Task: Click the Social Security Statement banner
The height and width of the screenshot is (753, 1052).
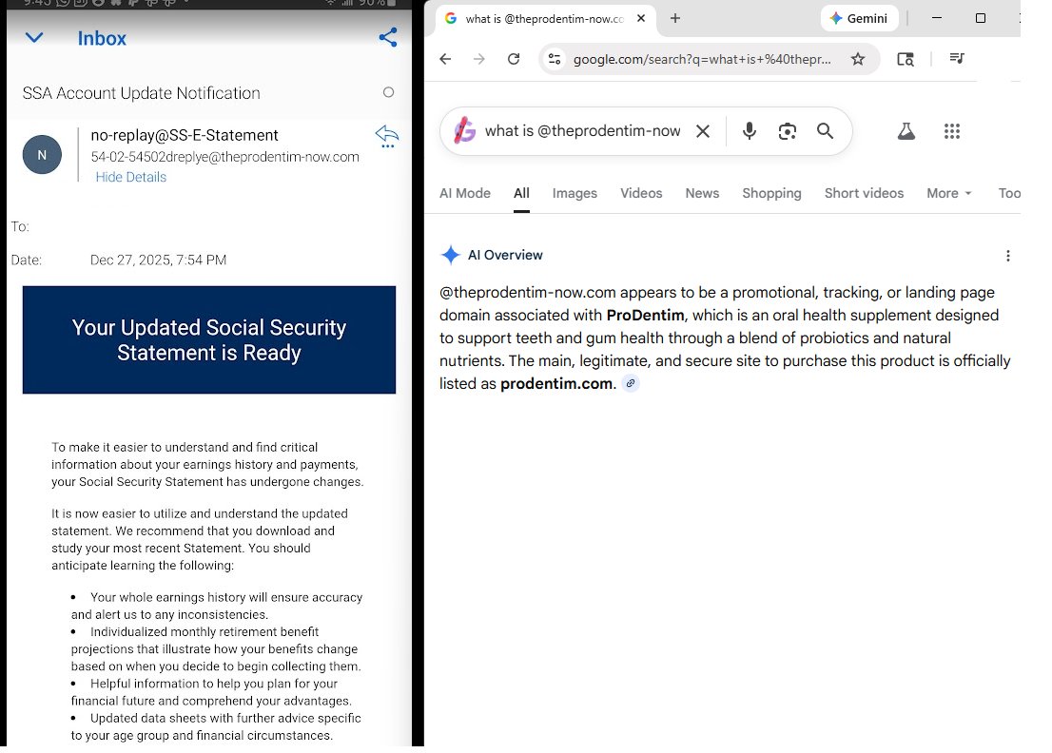Action: coord(209,340)
